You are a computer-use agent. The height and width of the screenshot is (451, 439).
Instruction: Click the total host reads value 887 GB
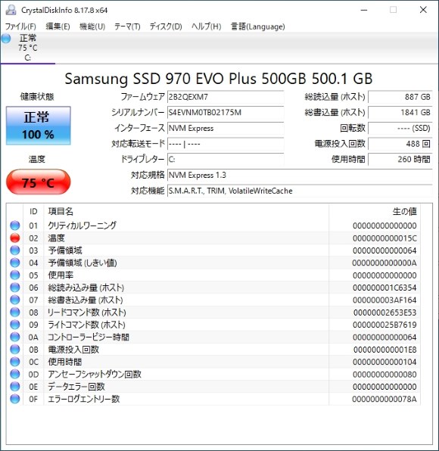[x=400, y=97]
